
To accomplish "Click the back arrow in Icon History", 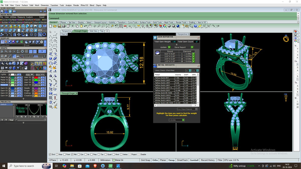I will tap(41, 11).
